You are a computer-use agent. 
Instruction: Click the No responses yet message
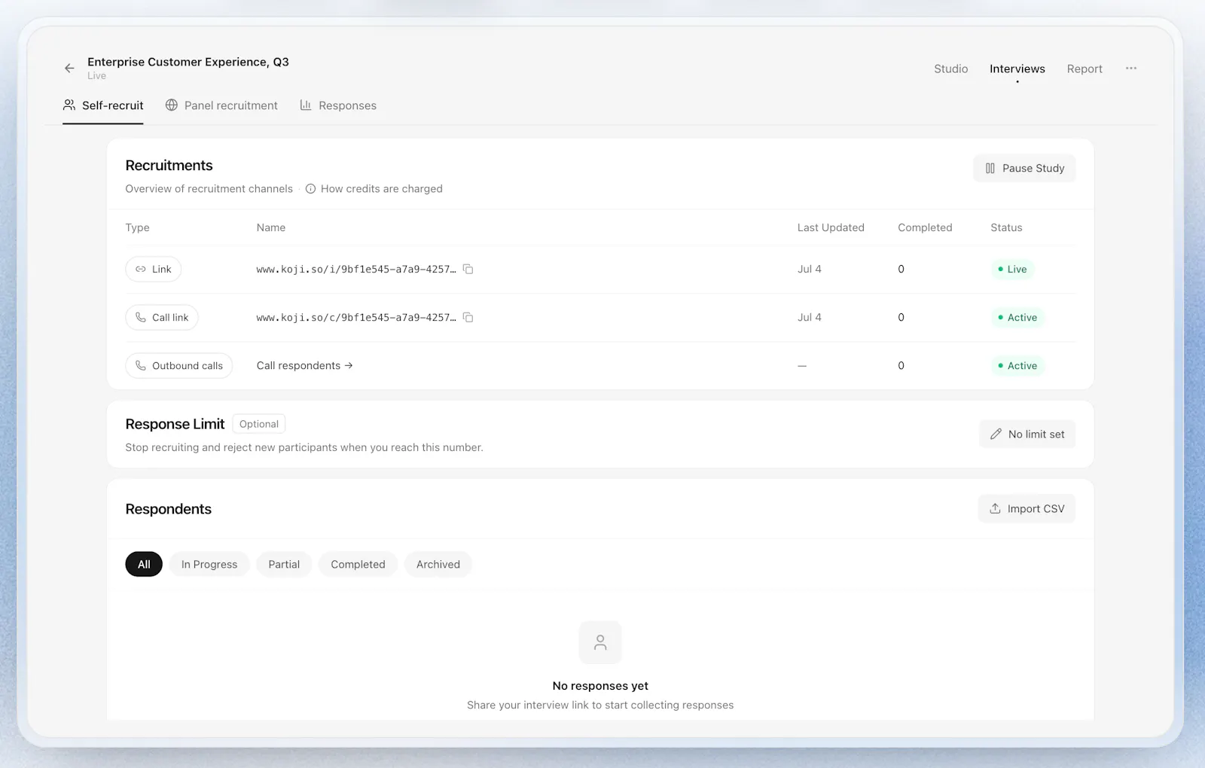(600, 686)
